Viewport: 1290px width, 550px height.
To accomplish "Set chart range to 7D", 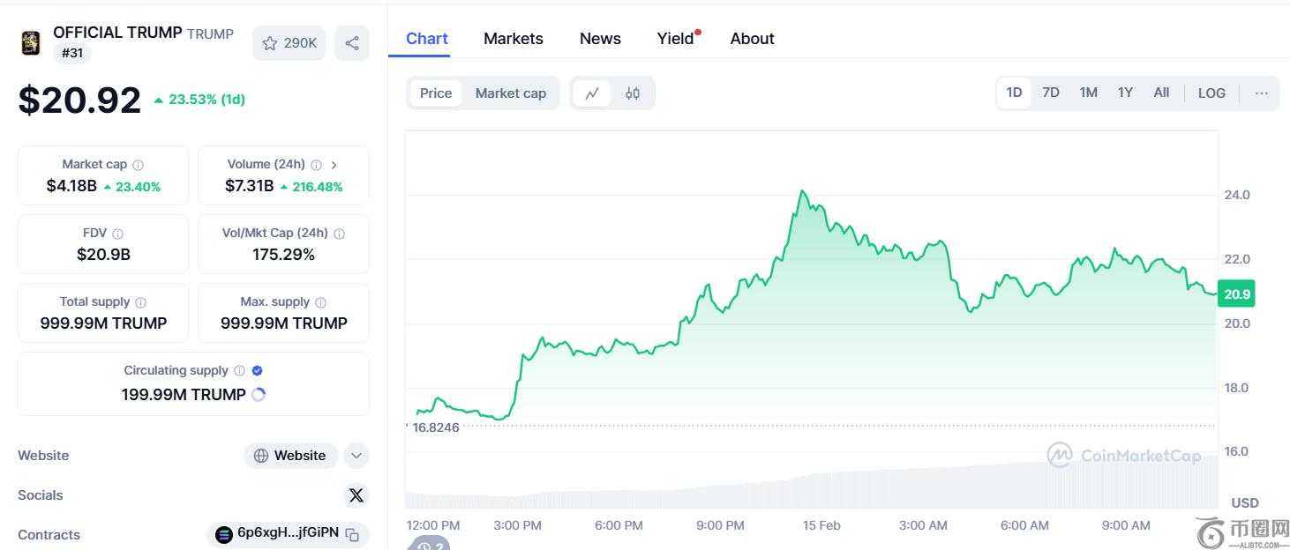I will point(1051,93).
